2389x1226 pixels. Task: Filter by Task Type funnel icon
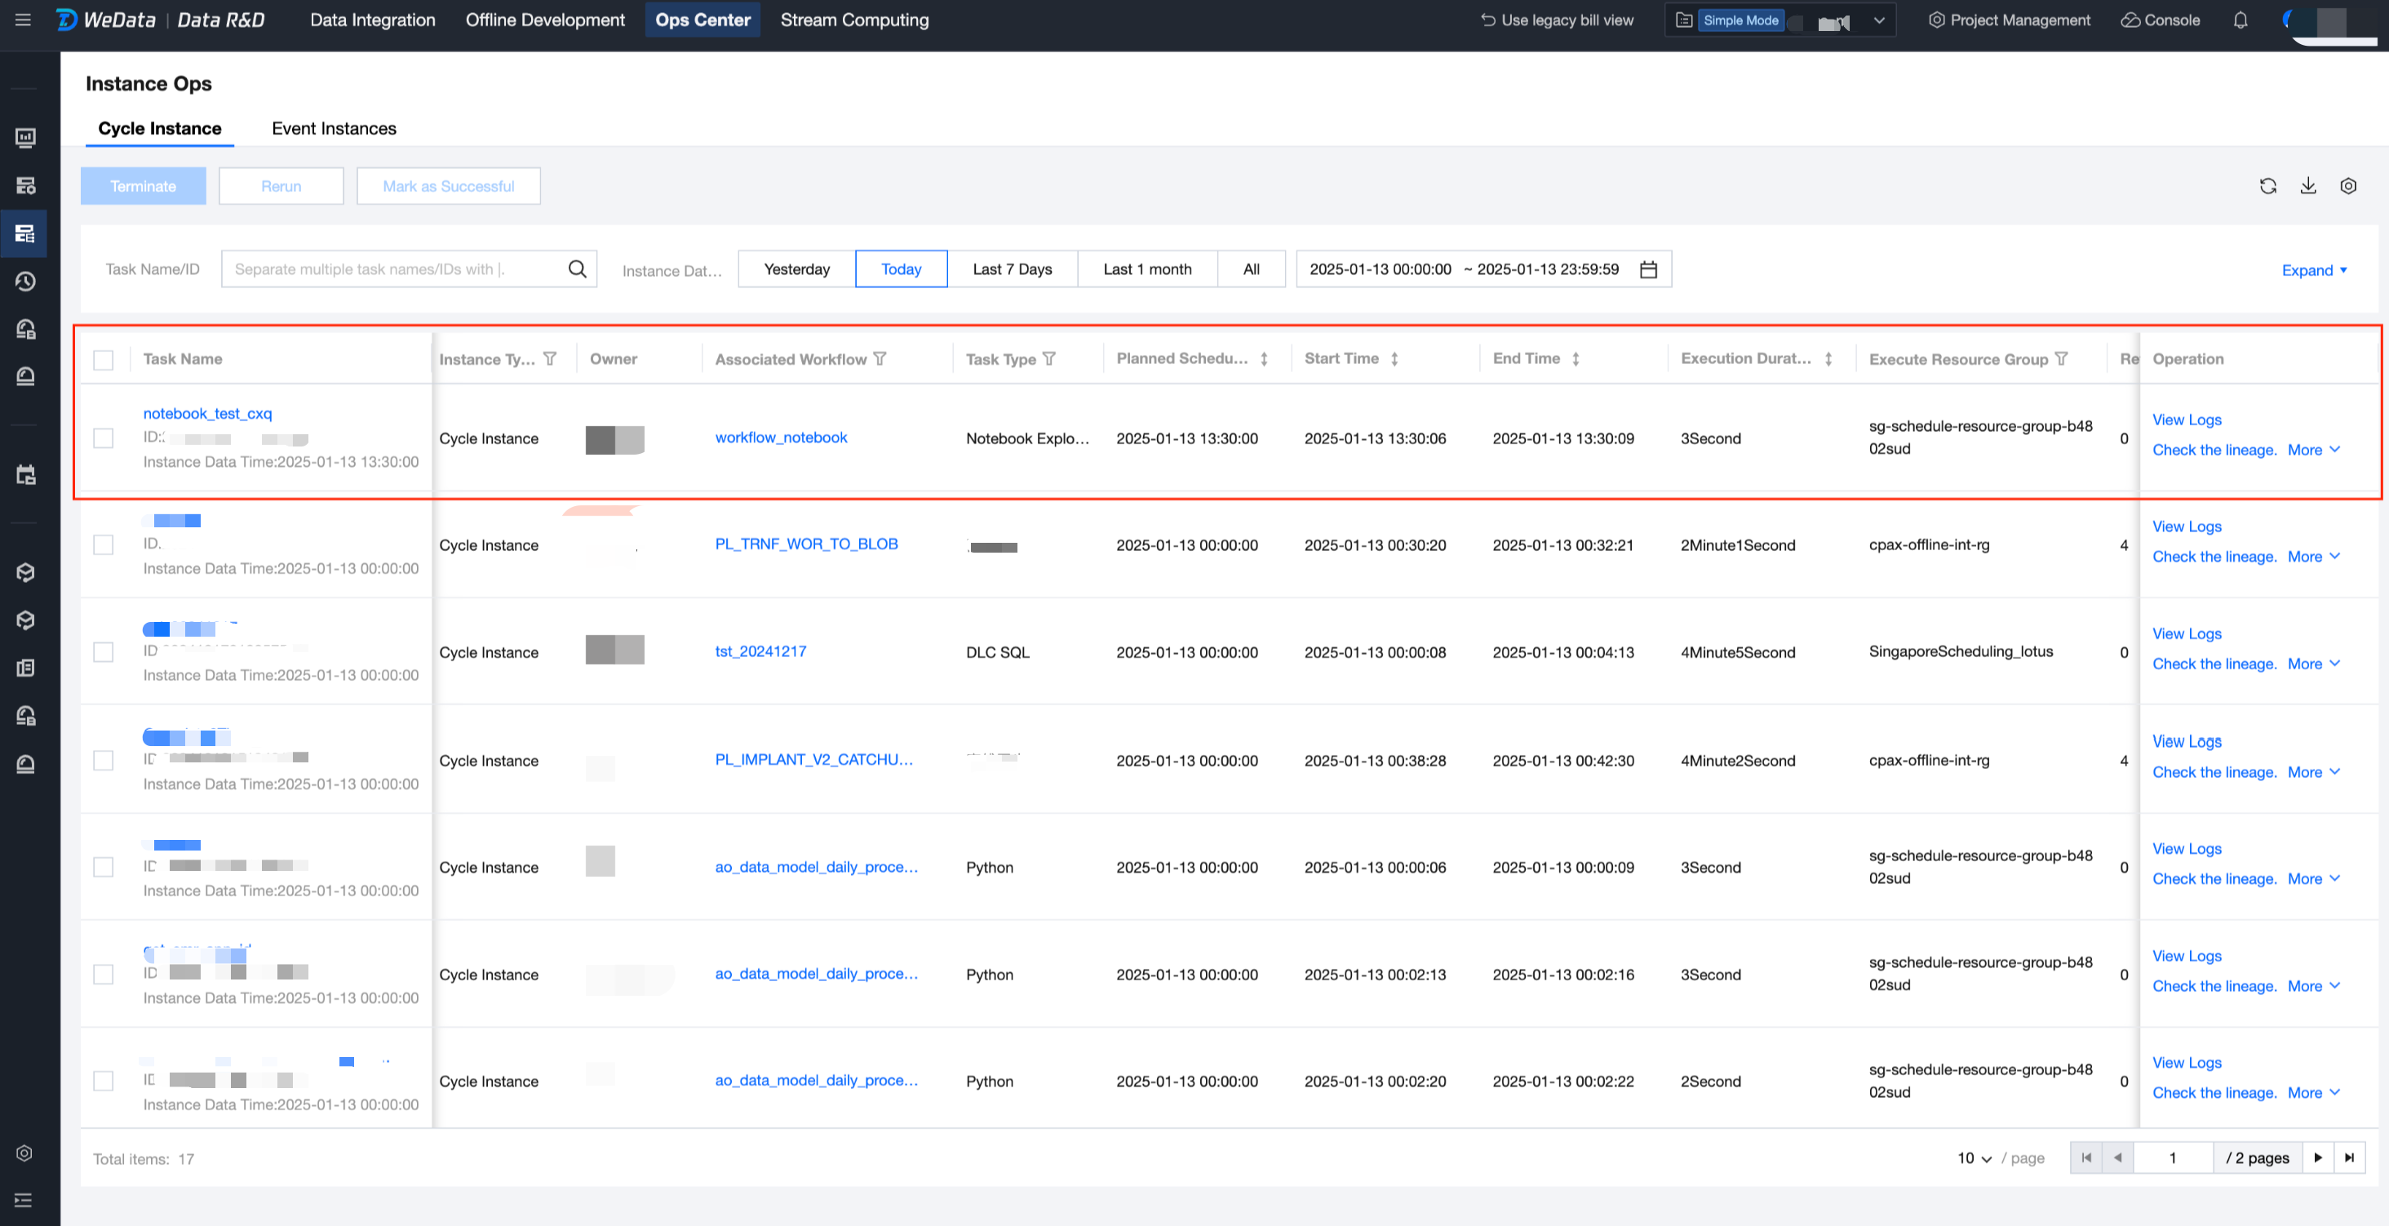1049,358
